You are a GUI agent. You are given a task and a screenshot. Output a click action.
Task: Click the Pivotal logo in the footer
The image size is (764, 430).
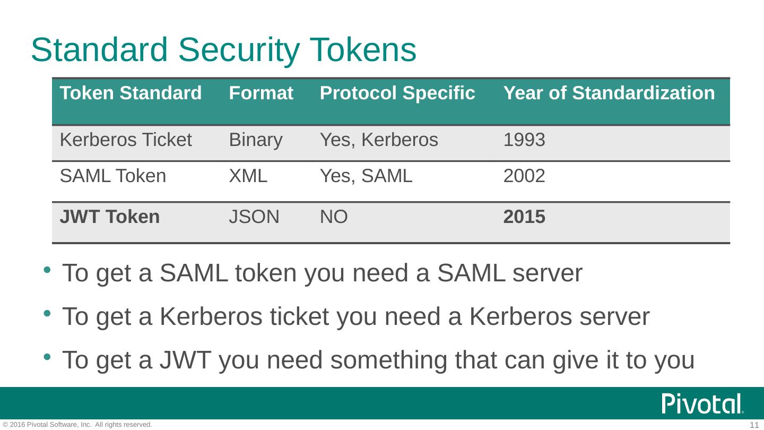[x=702, y=404]
